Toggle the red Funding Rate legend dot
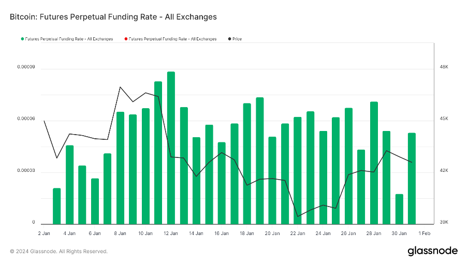The width and height of the screenshot is (468, 263). coord(126,39)
